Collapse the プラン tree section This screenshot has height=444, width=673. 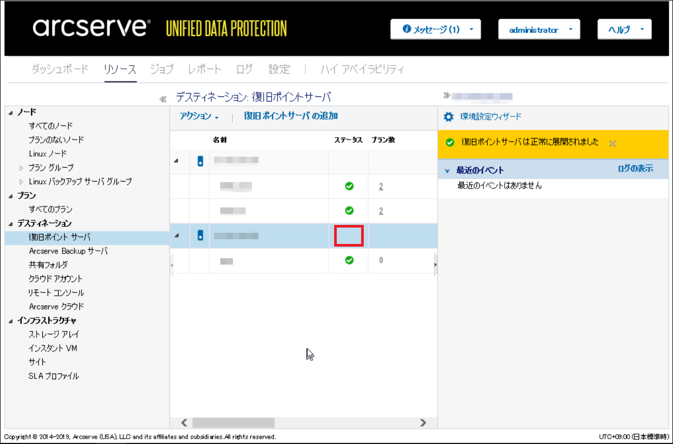coord(11,196)
